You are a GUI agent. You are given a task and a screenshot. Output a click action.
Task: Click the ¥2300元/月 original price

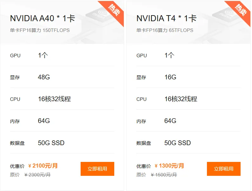37,175
